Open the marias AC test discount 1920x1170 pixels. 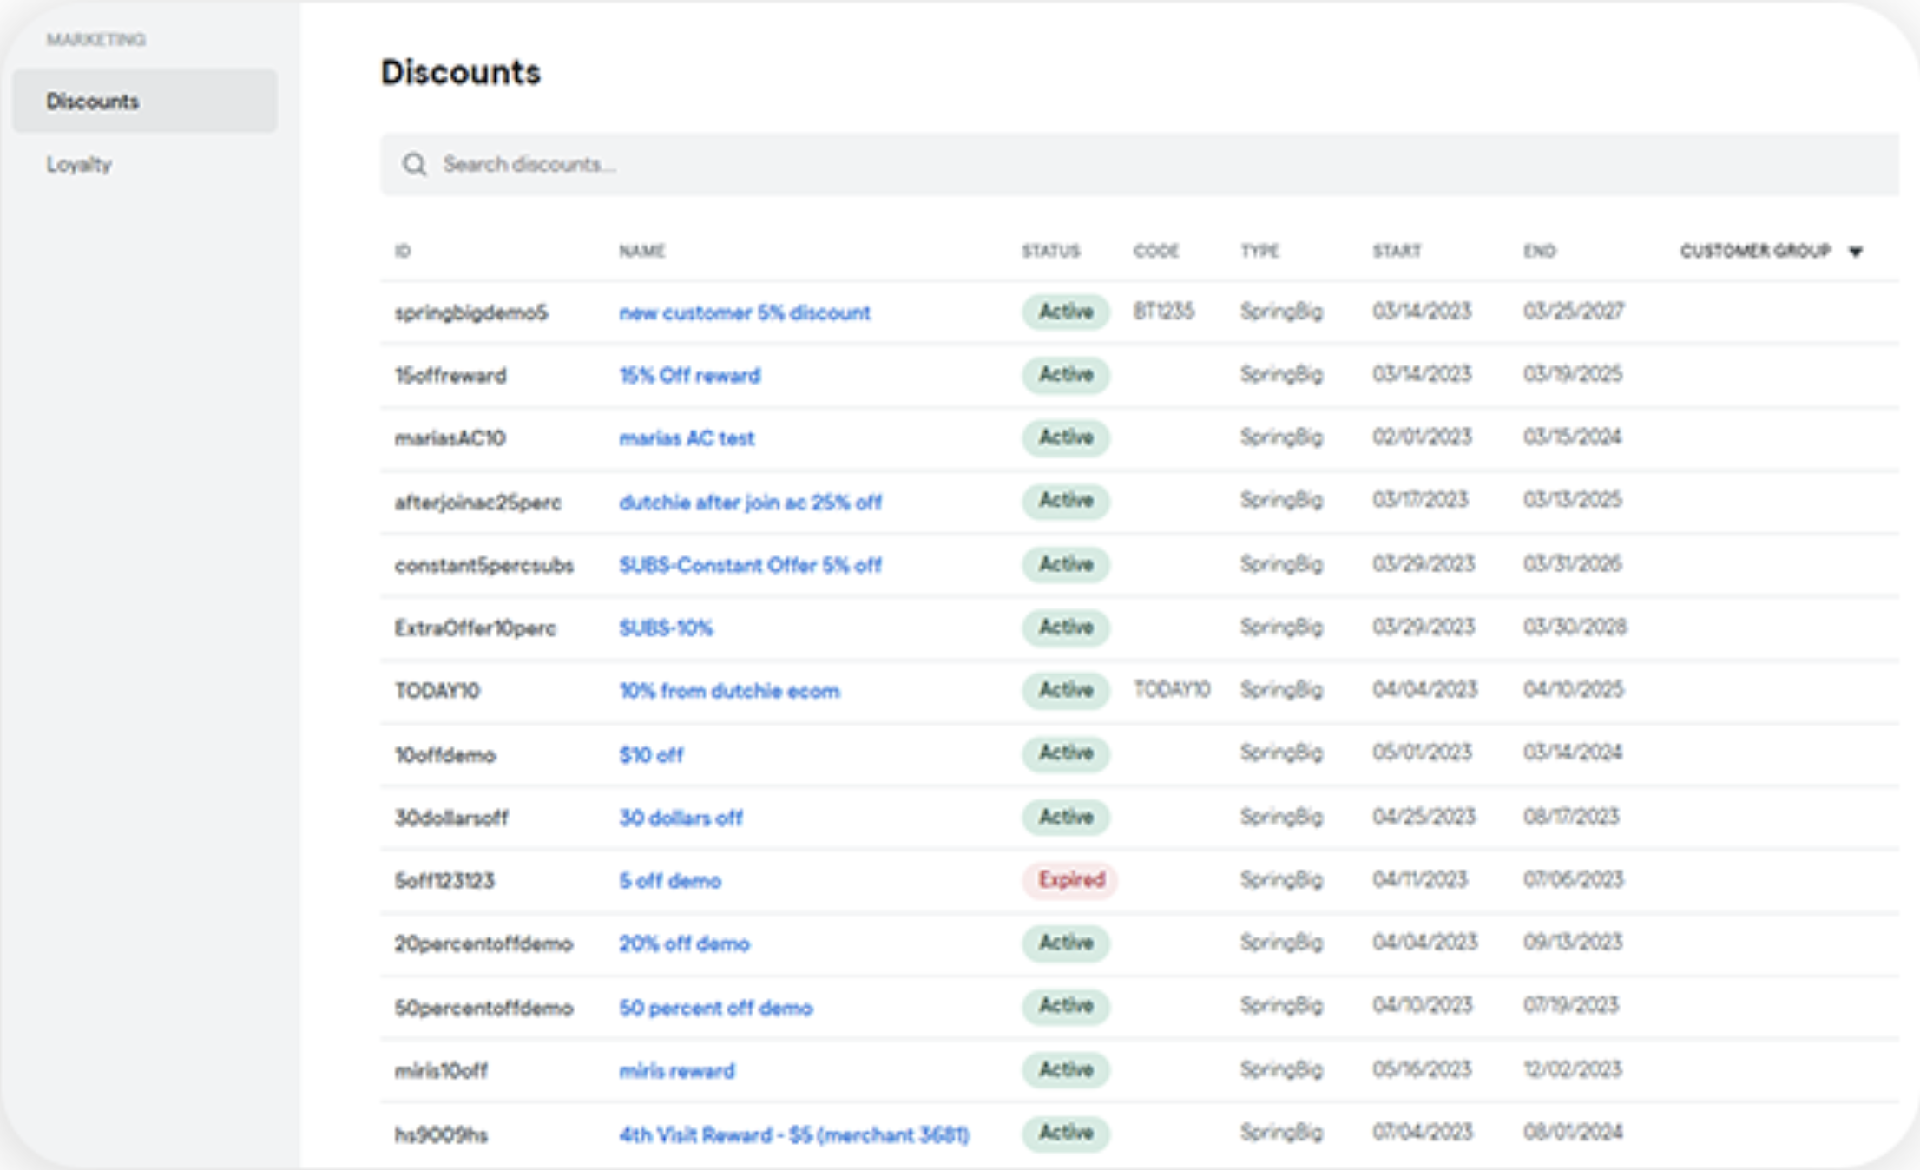point(687,438)
